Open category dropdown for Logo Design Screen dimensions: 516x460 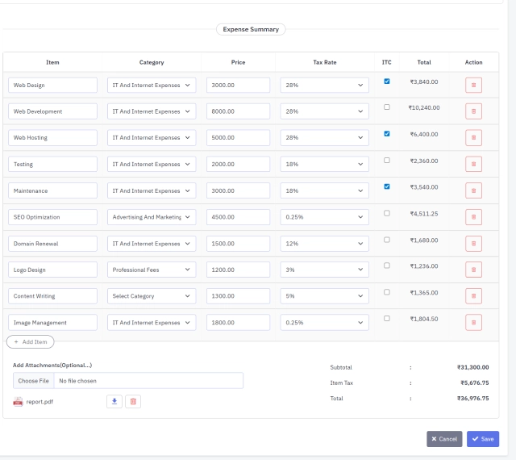pyautogui.click(x=152, y=270)
